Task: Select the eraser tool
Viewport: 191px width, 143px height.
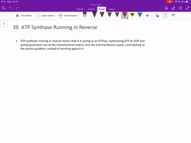Action: click(85, 14)
